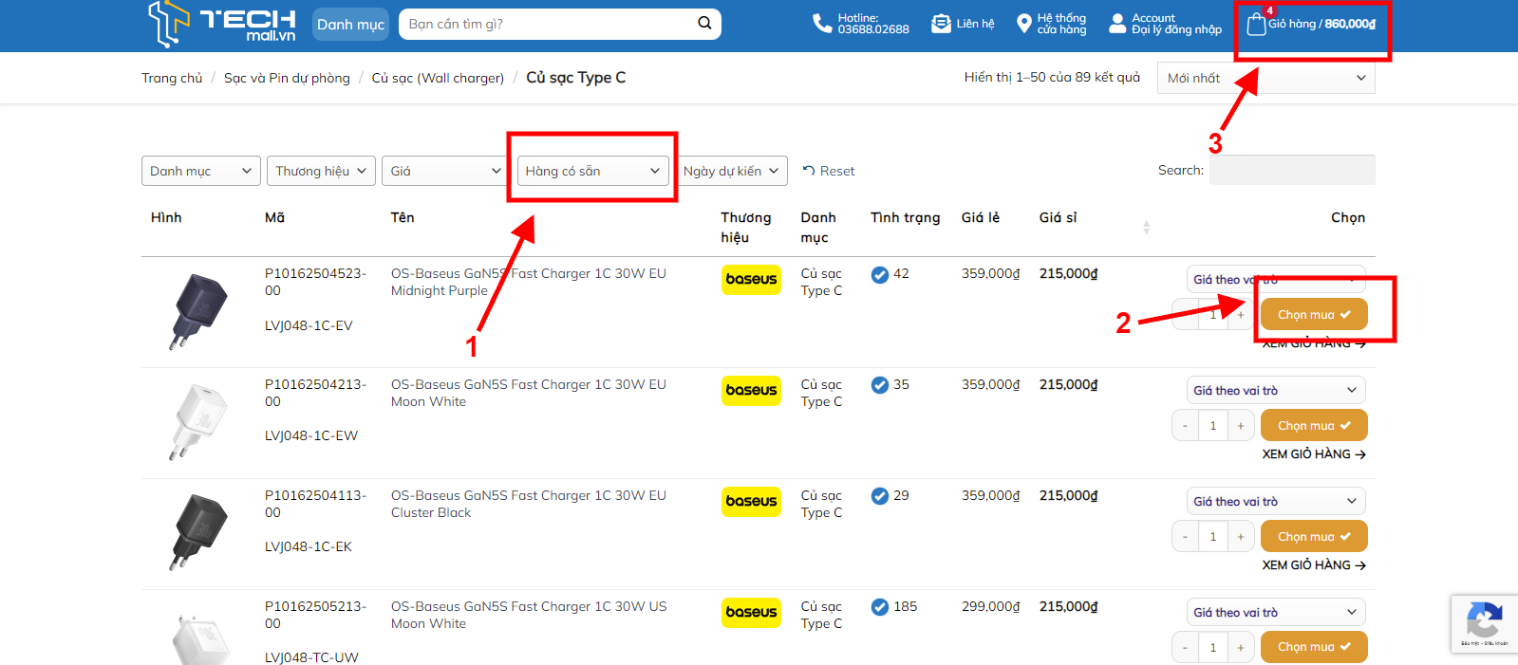Image resolution: width=1518 pixels, height=665 pixels.
Task: Expand the Thương hiệu filter dropdown
Action: tap(321, 171)
